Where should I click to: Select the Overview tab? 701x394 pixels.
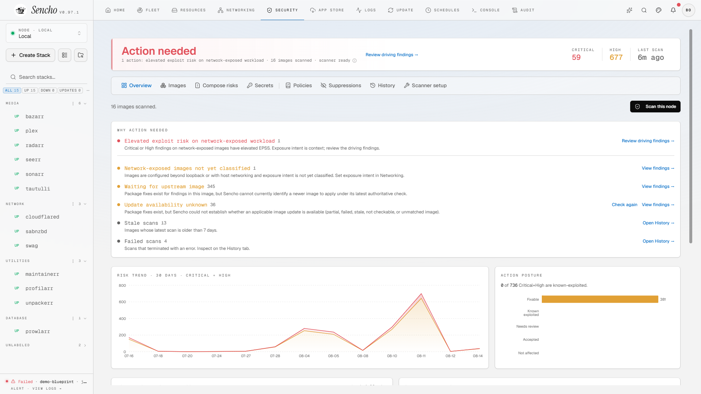point(136,86)
